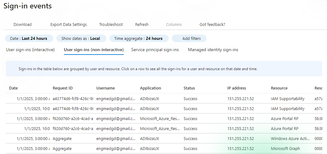Sort by the Resource column header
Image resolution: width=327 pixels, height=154 pixels.
point(279,88)
